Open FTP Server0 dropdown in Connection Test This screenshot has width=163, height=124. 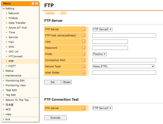102,108
